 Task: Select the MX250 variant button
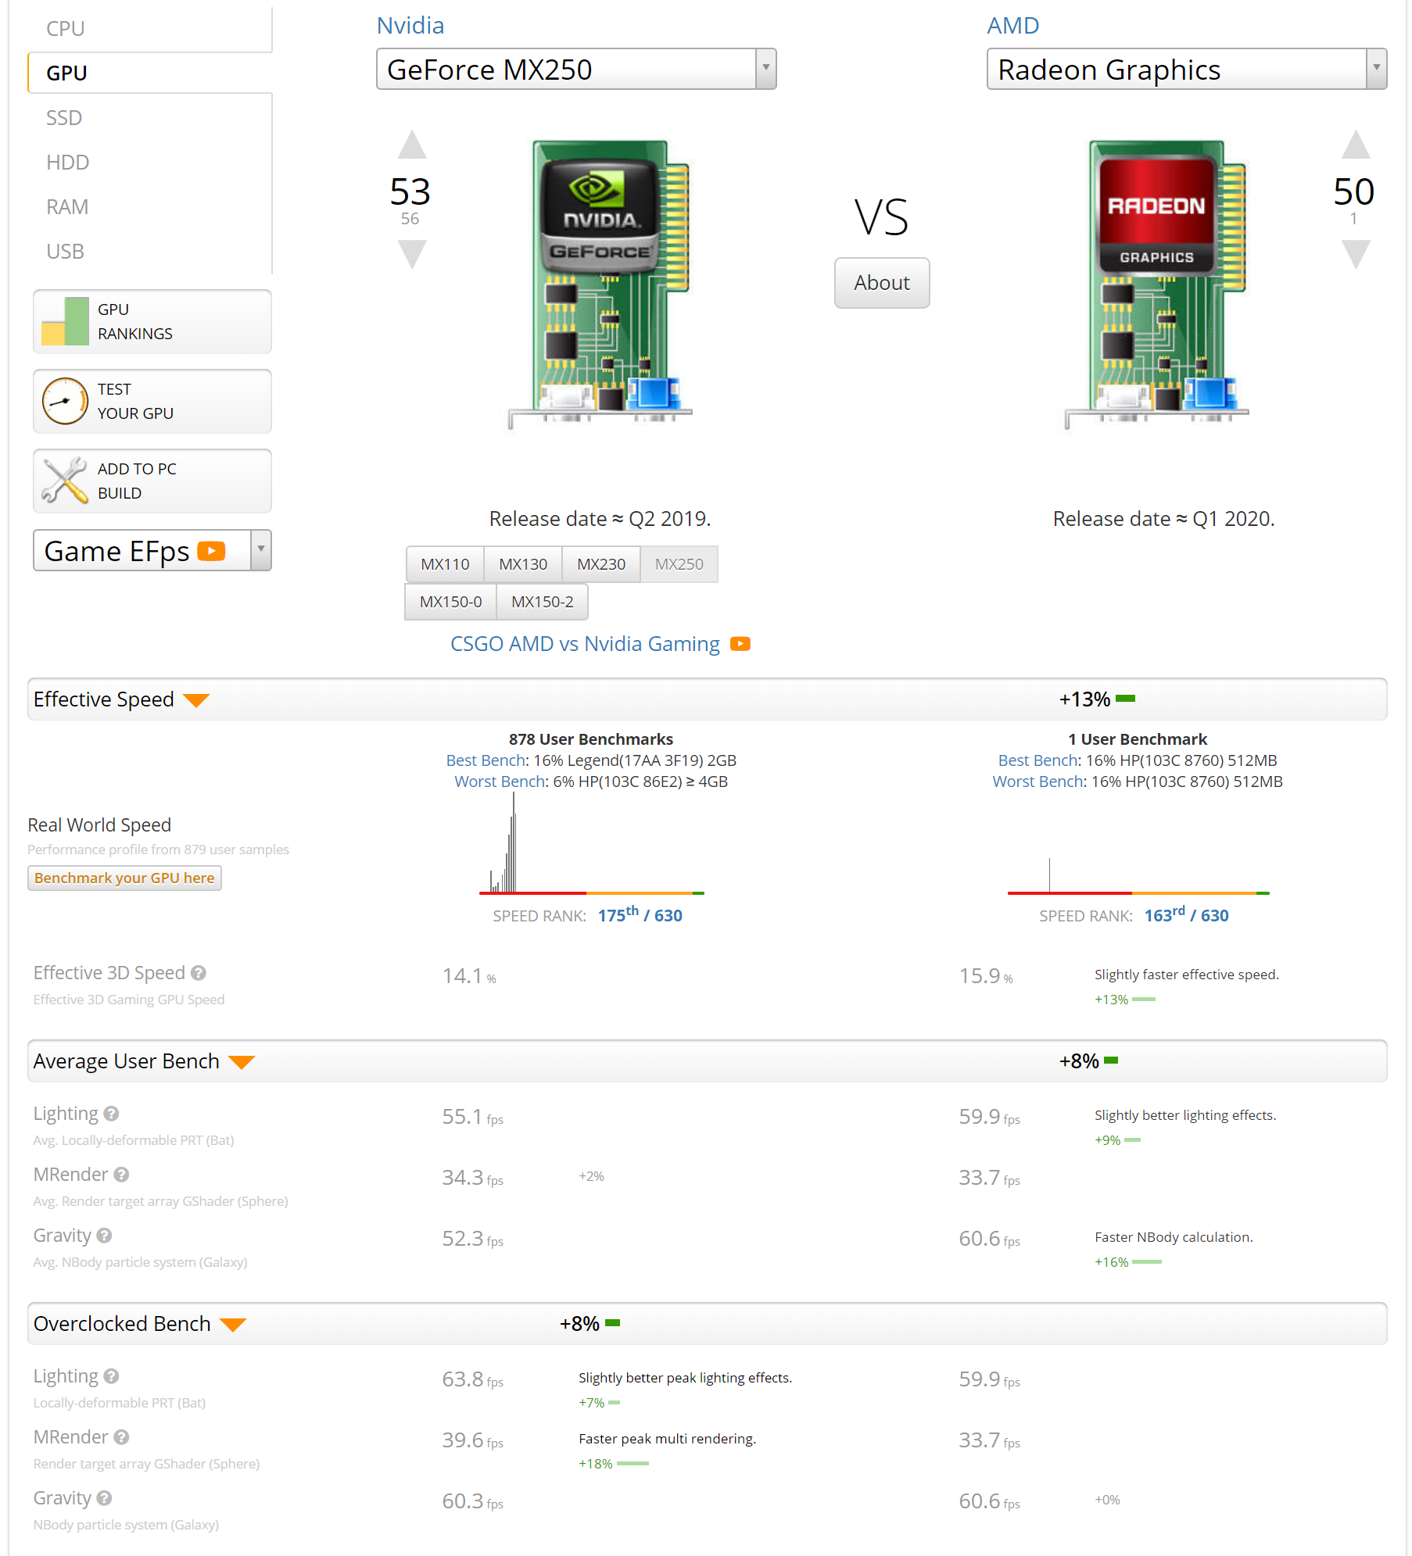(679, 564)
